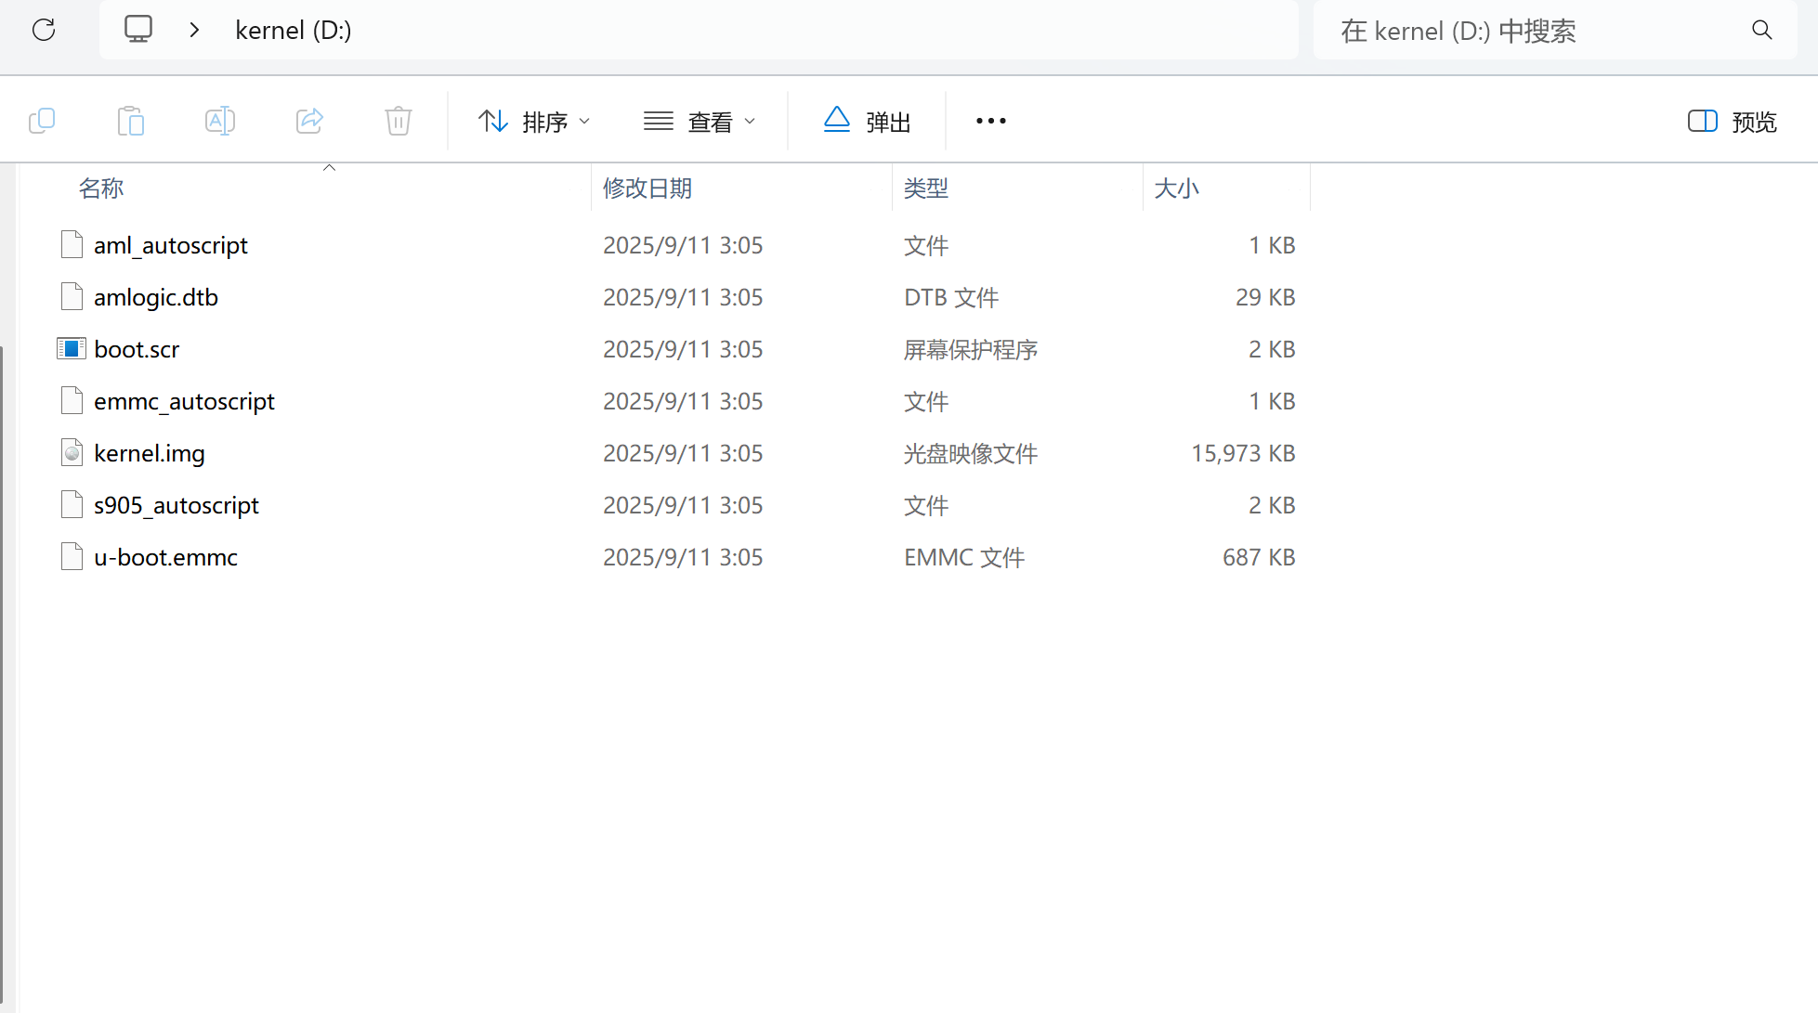This screenshot has width=1818, height=1013.
Task: Sort by the 大小 column header
Action: pyautogui.click(x=1176, y=188)
